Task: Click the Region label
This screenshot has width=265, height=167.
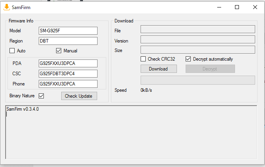Action: click(16, 41)
